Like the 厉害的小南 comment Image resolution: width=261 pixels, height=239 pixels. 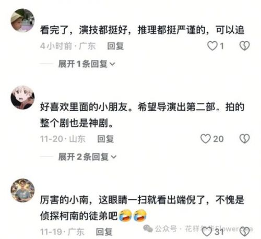pos(207,232)
